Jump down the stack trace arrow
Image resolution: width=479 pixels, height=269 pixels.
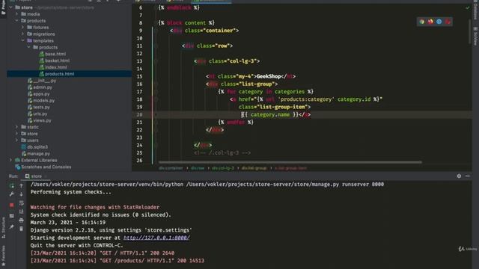tap(22, 194)
